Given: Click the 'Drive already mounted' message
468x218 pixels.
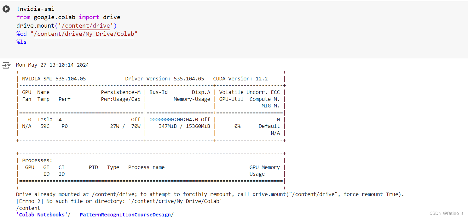Looking at the screenshot, I should pos(210,194).
